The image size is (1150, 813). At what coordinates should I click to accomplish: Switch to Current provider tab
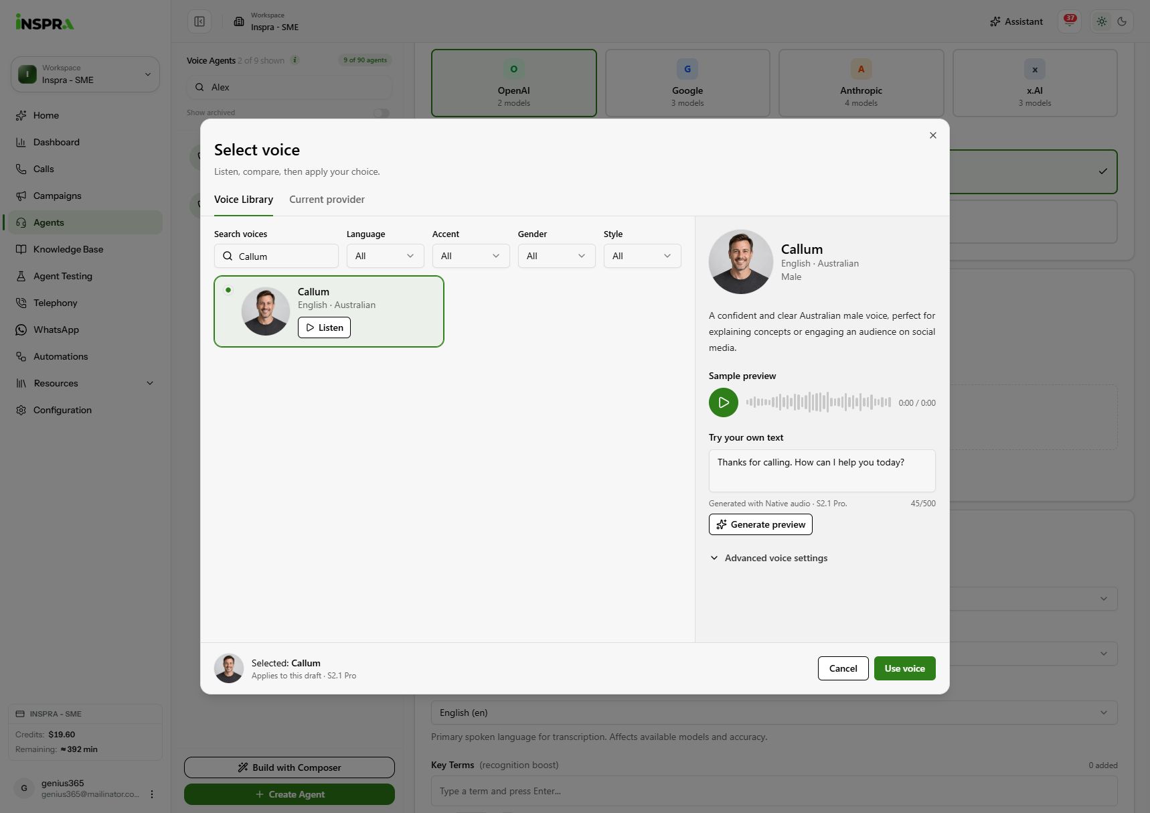[x=327, y=200]
